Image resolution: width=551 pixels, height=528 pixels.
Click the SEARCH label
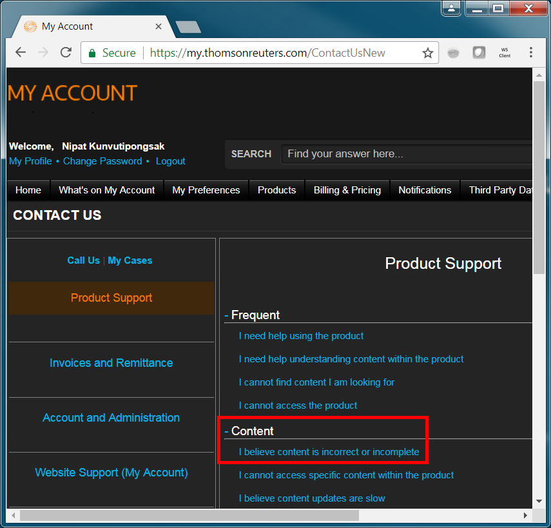251,153
